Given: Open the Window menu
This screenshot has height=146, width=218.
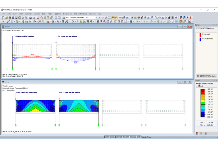Looking at the screenshot, I should 92,14.
